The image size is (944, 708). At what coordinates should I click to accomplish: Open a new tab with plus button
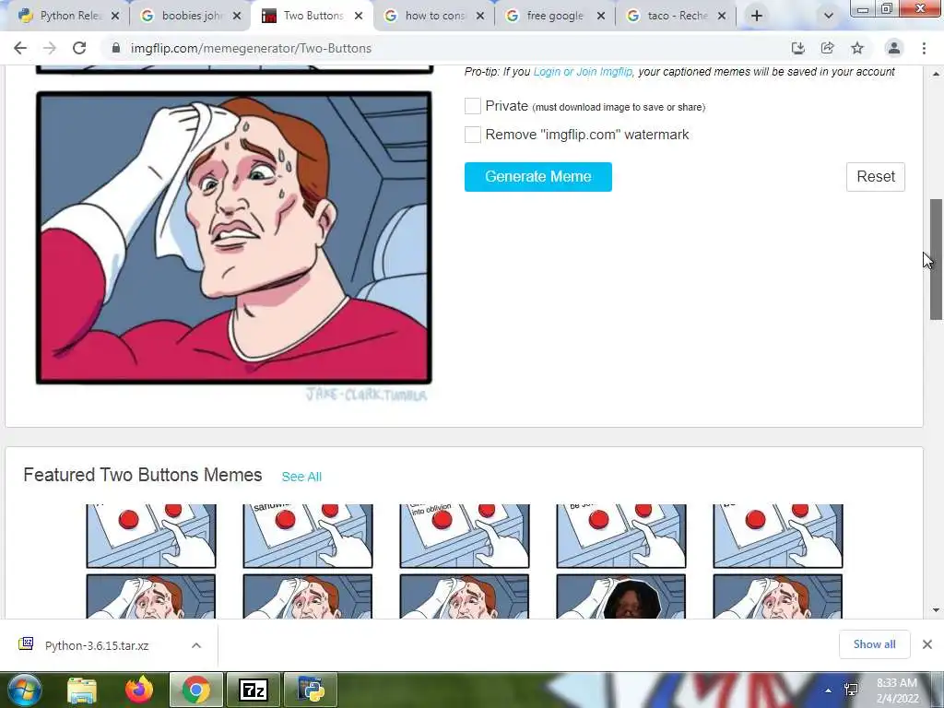click(757, 16)
